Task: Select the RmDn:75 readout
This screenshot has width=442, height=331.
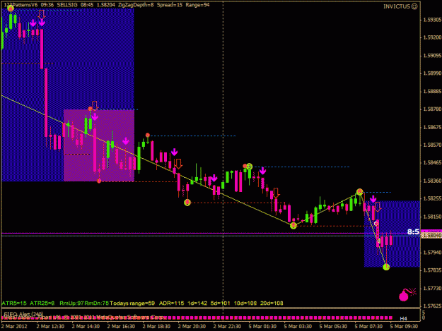Action: (x=97, y=303)
